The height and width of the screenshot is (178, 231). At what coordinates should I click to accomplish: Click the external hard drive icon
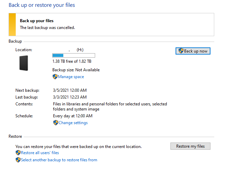24,63
